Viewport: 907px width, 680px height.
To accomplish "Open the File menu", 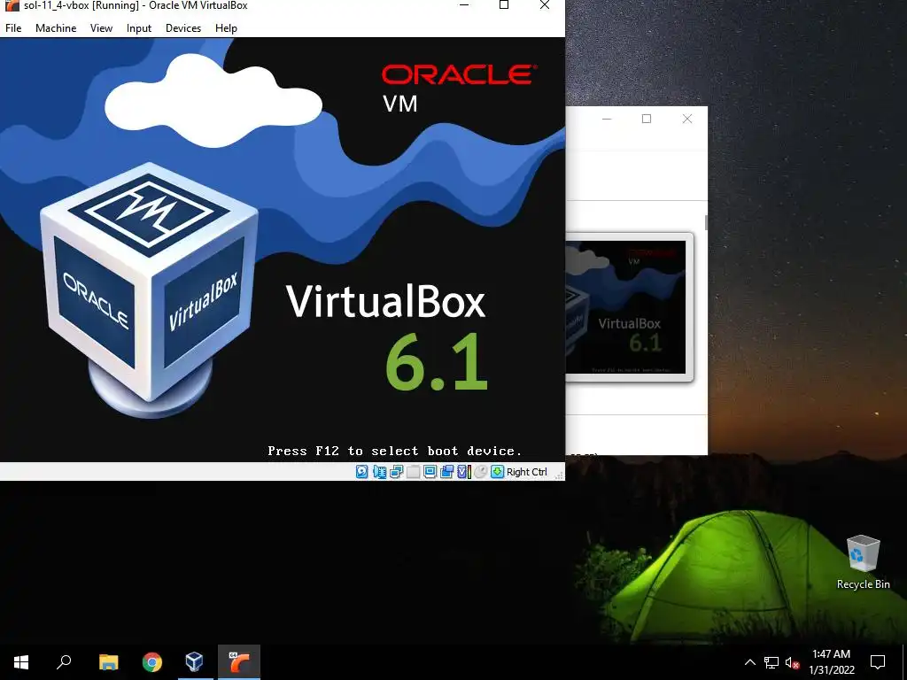I will pyautogui.click(x=13, y=27).
